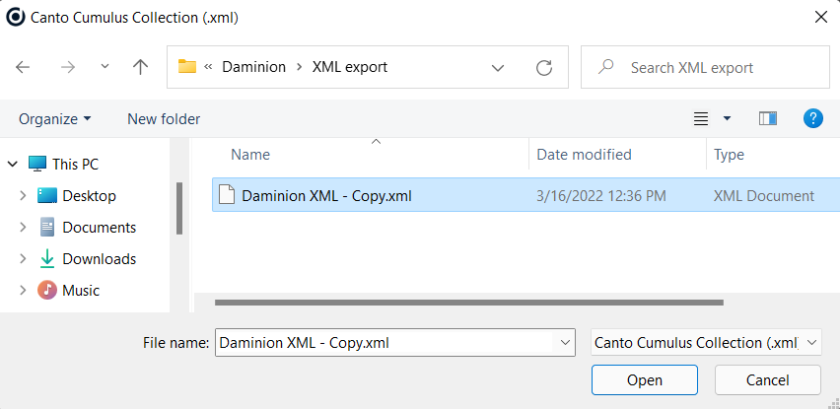Click the change view list icon
This screenshot has height=409, width=840.
tap(701, 118)
